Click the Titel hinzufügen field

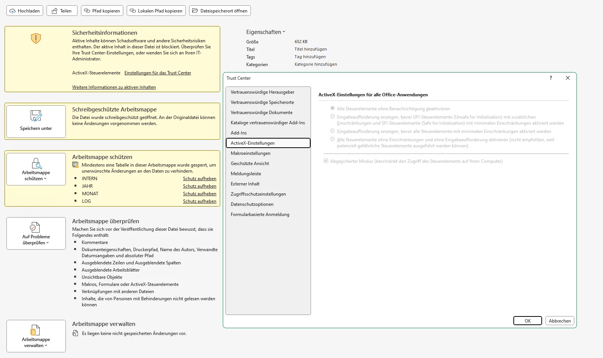(311, 49)
